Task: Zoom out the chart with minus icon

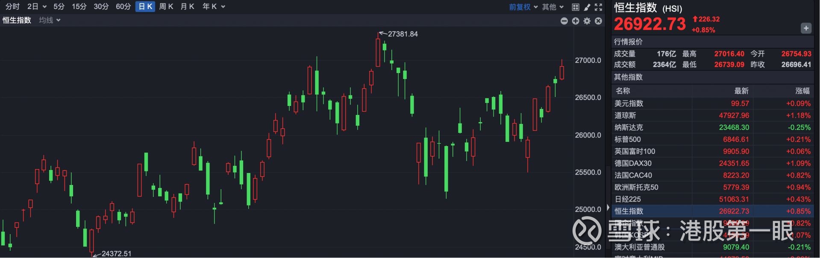Action: (x=564, y=21)
